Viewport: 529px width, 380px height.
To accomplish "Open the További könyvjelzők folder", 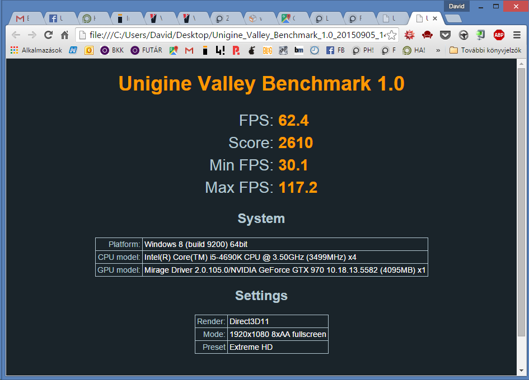I will (485, 50).
